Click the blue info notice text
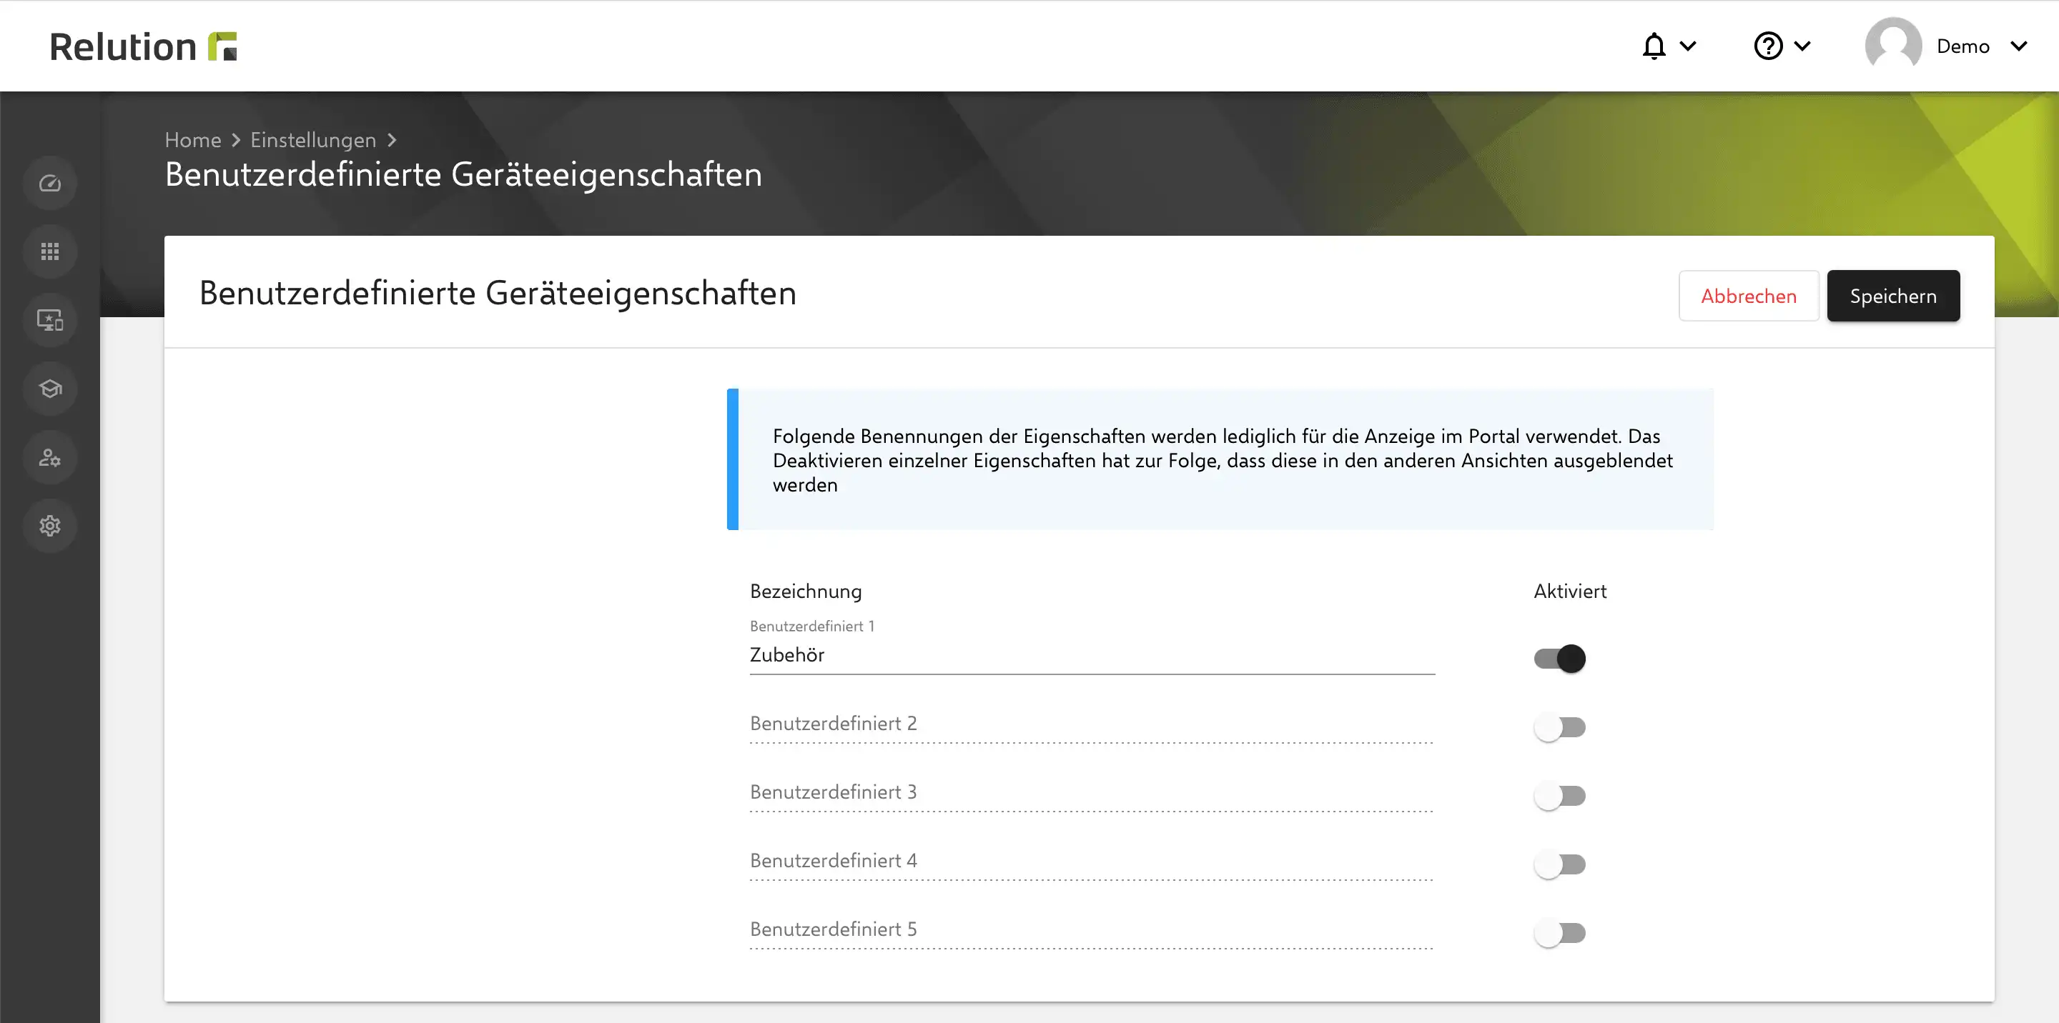2059x1023 pixels. [1222, 461]
